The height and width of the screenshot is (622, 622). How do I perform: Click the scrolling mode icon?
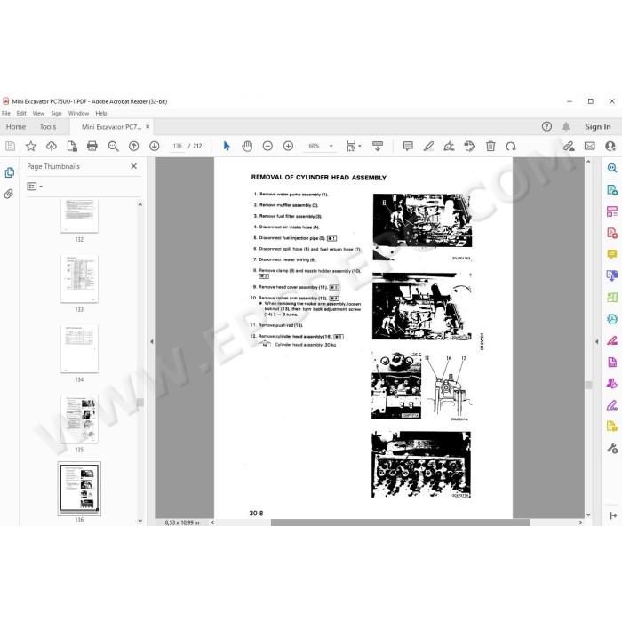[378, 146]
